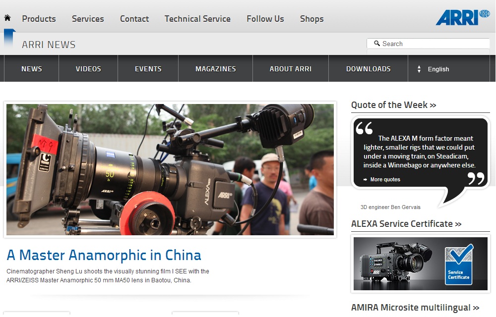Switch to the EVENTS tab
496x317 pixels.
coord(148,69)
